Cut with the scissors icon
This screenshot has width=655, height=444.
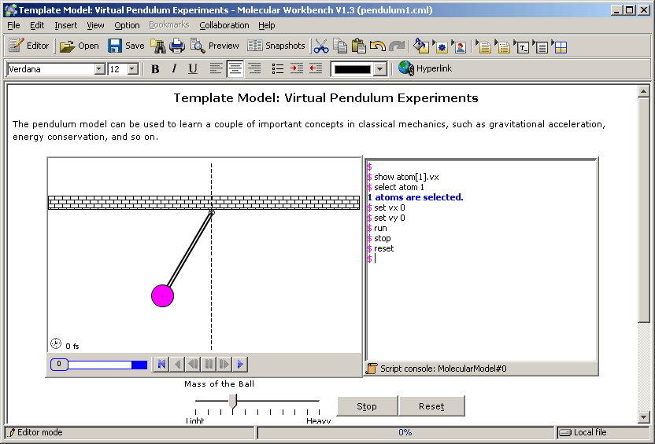tap(321, 46)
